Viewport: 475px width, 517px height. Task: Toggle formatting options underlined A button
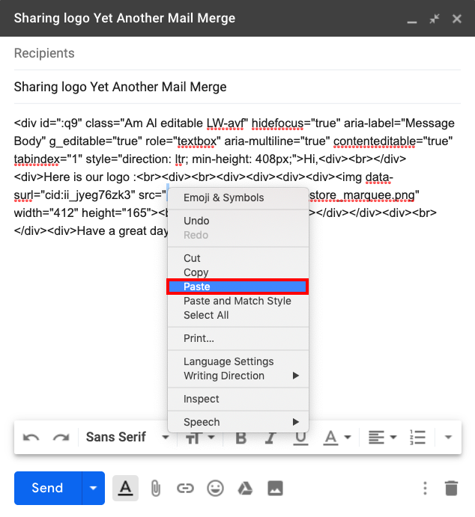(x=125, y=489)
